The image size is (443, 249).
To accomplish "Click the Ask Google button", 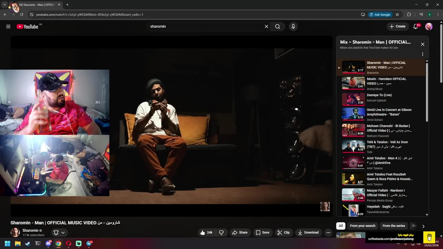I will (380, 15).
